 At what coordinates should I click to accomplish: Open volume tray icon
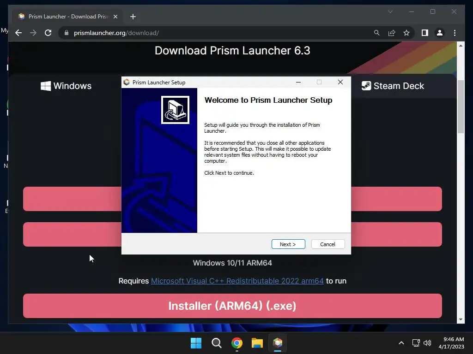click(427, 343)
